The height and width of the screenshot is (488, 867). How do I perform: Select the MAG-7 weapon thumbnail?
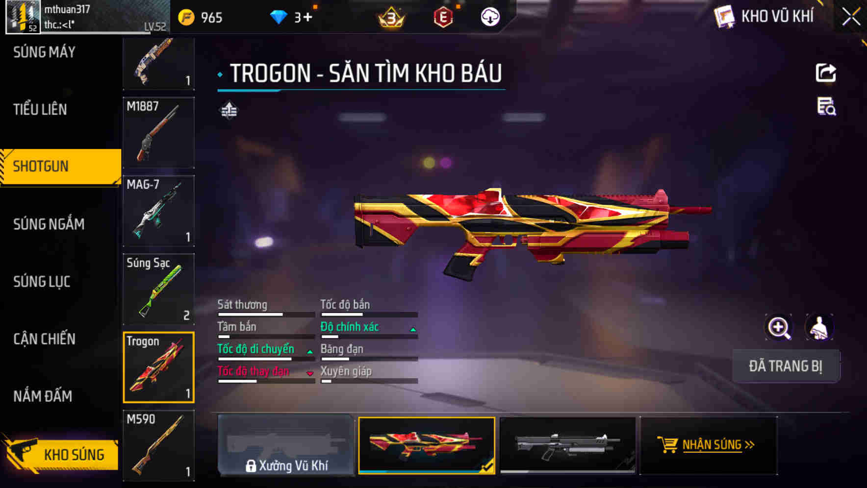[x=159, y=211]
